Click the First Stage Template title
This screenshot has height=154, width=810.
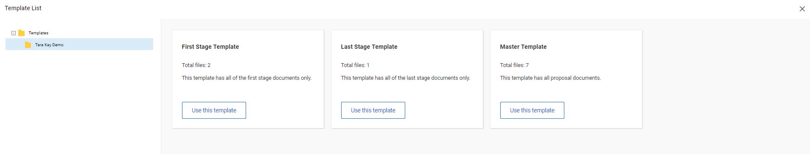click(x=210, y=47)
